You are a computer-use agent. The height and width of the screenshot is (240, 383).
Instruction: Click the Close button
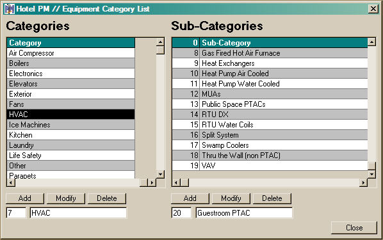[x=354, y=228]
